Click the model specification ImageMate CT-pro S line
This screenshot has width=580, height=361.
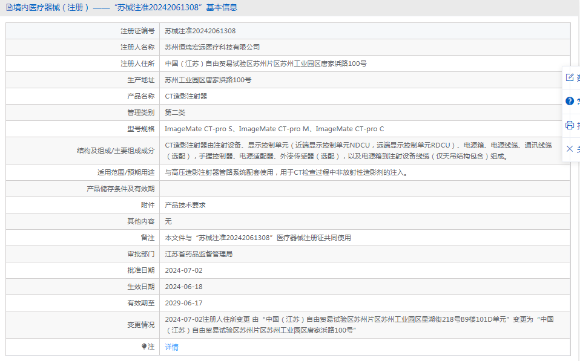[274, 129]
